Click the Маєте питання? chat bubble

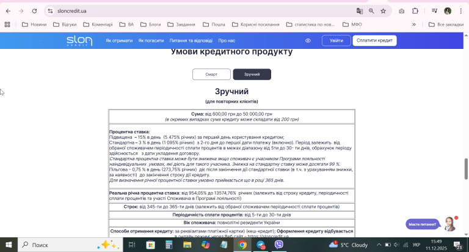423,224
